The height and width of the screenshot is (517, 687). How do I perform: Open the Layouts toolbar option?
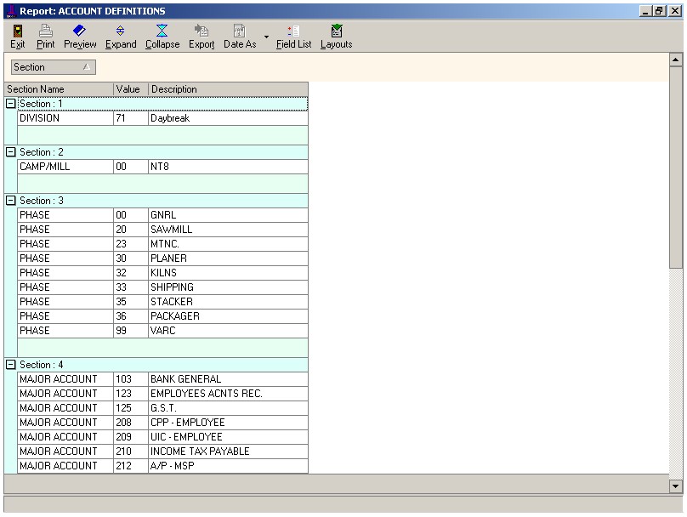pos(336,37)
